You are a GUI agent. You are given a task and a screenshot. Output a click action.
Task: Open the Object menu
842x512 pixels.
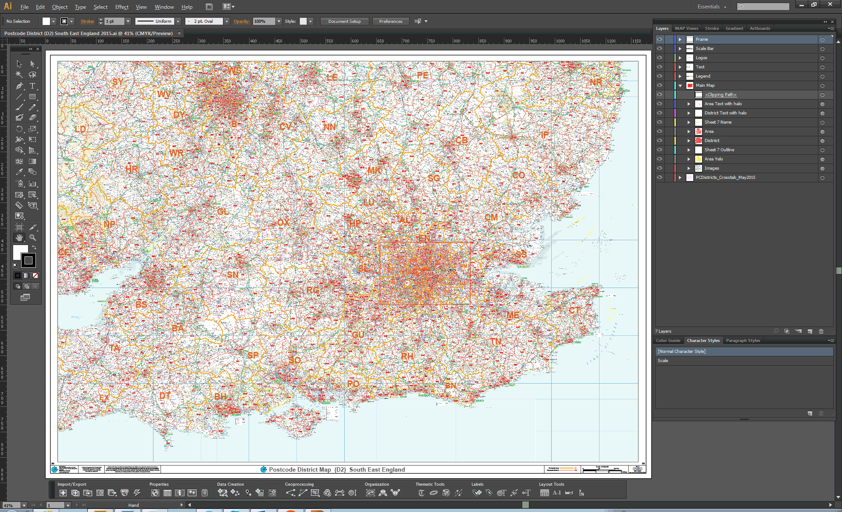click(x=60, y=7)
